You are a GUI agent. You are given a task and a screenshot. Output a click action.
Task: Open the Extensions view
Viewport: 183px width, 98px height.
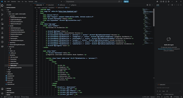[x=2, y=28]
